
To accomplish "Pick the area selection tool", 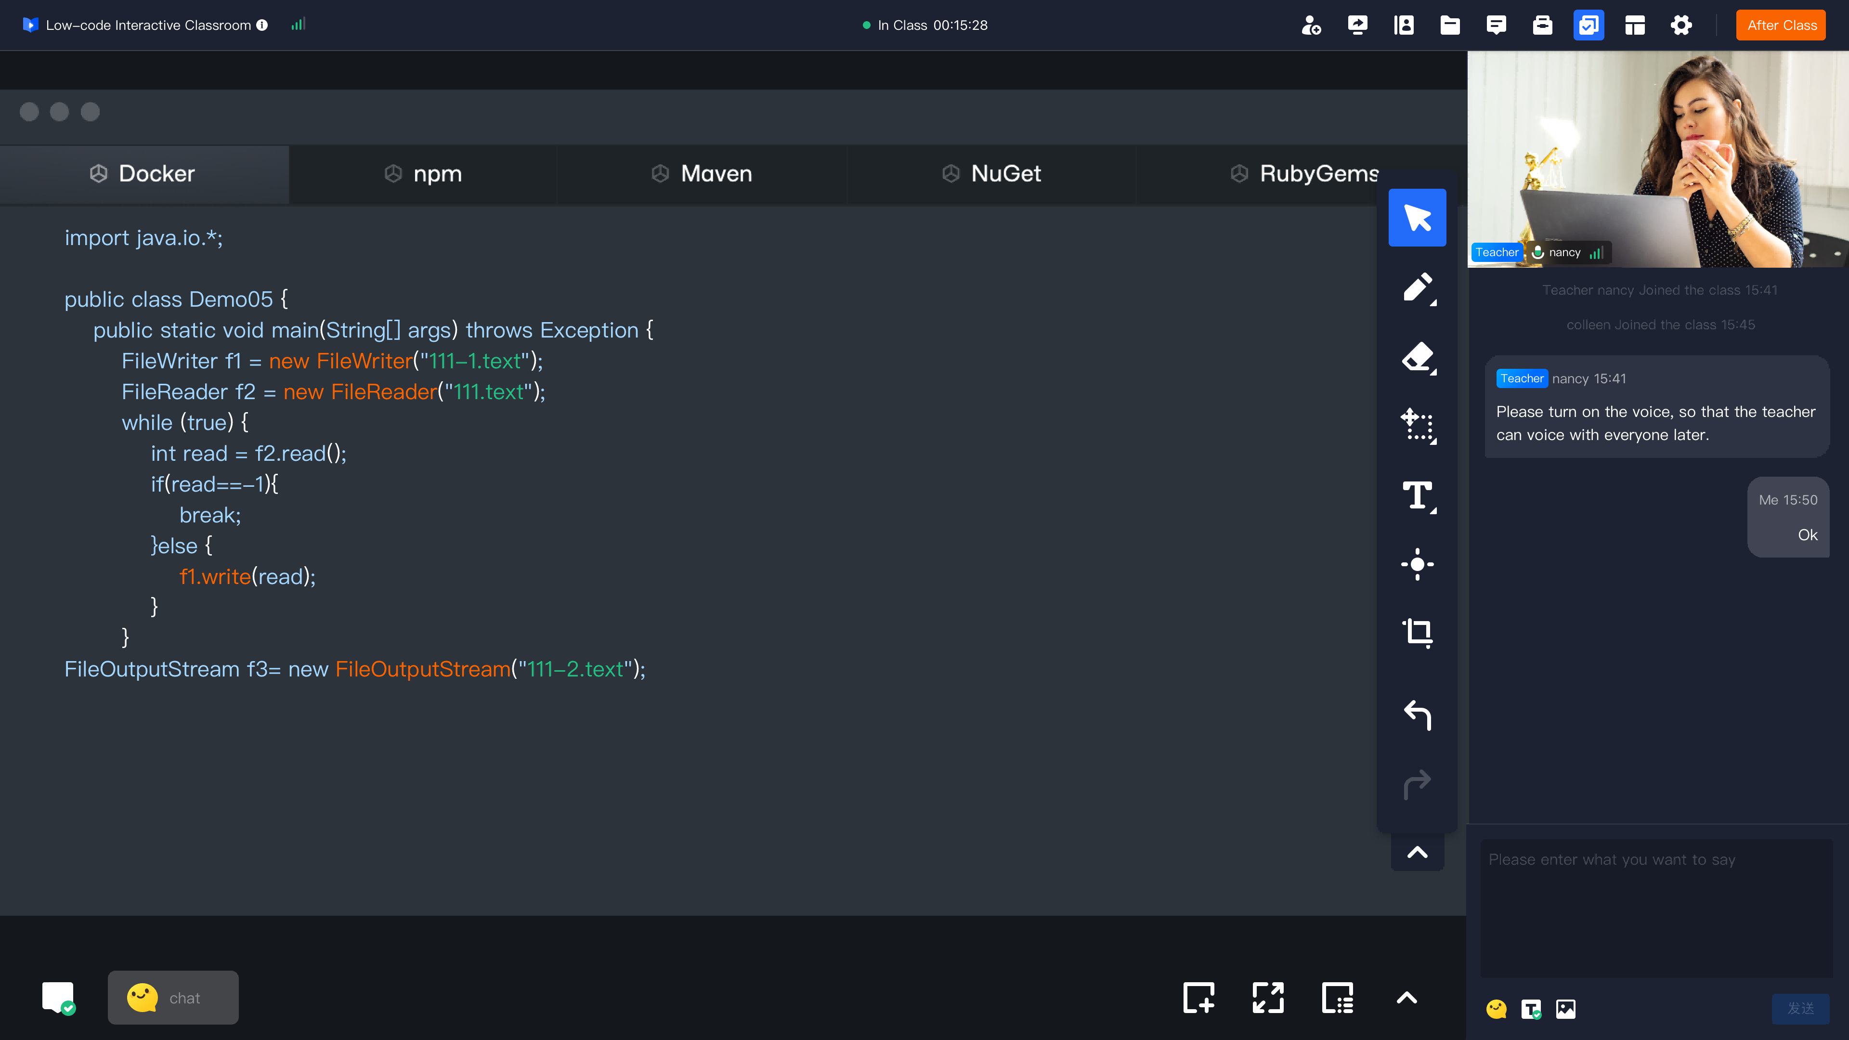I will coord(1417,426).
